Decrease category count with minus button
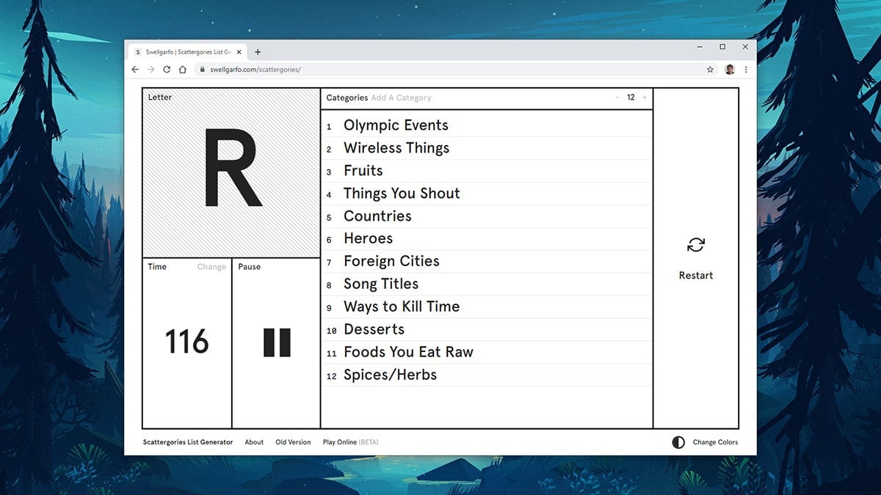 pos(617,98)
